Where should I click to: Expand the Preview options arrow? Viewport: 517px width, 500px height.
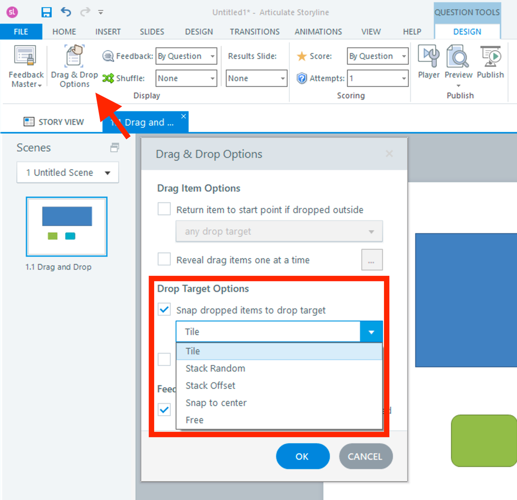point(459,86)
